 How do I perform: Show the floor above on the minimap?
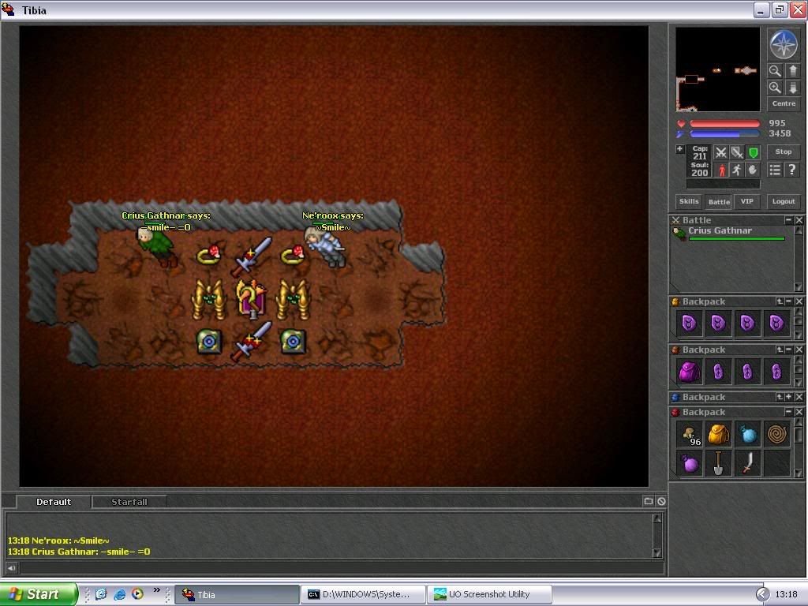tap(792, 71)
